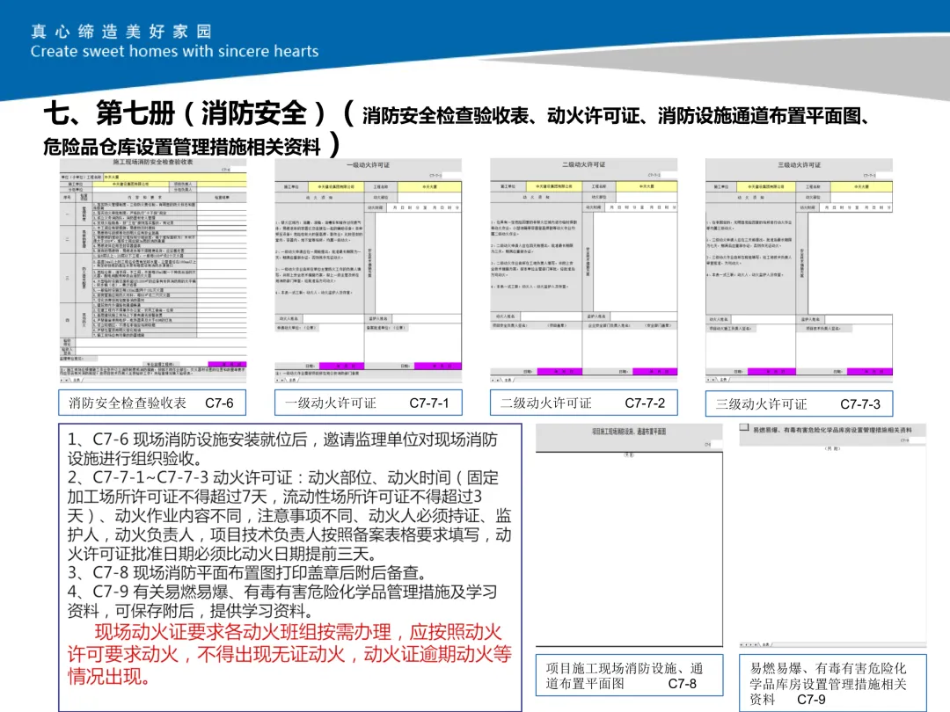Viewport: 950px width, 712px height.
Task: Click the 易燃易爆、有毒有害危险化学品库房 C7-9 caption
Action: tap(833, 683)
